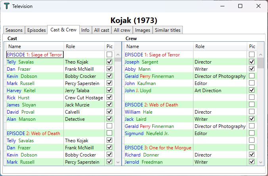Screen dimensions: 268x176
Task: Select Cast row EPISODE 1: Siege of Terror
Action: (35, 54)
